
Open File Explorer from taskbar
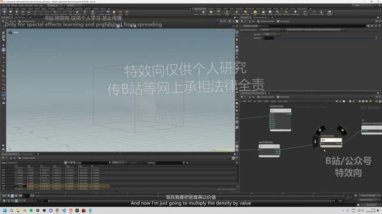pos(18,210)
